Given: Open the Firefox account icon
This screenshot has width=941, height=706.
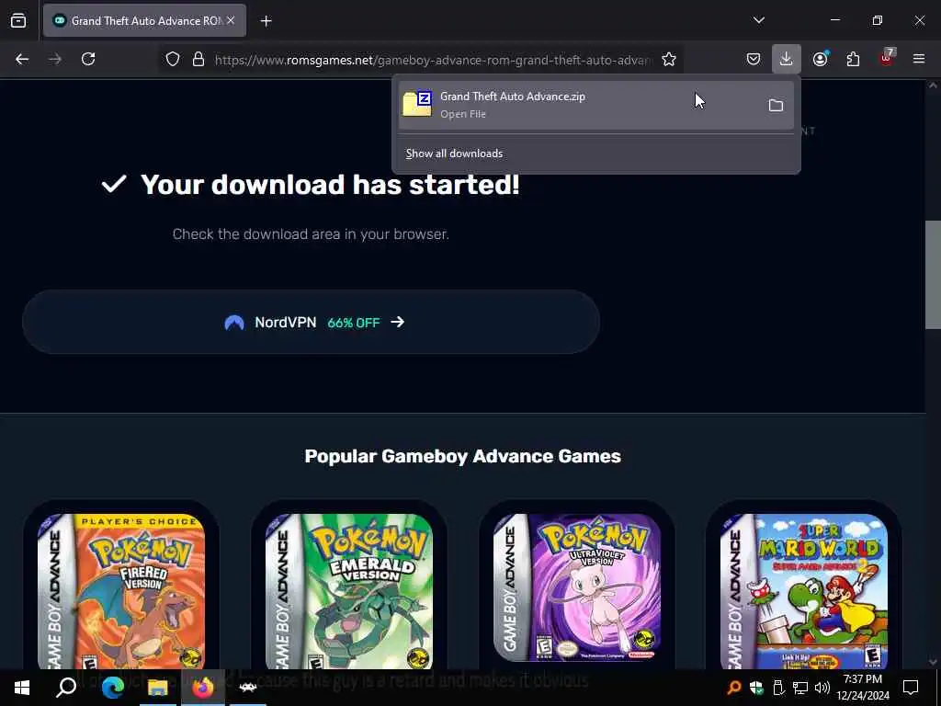Looking at the screenshot, I should coord(821,59).
